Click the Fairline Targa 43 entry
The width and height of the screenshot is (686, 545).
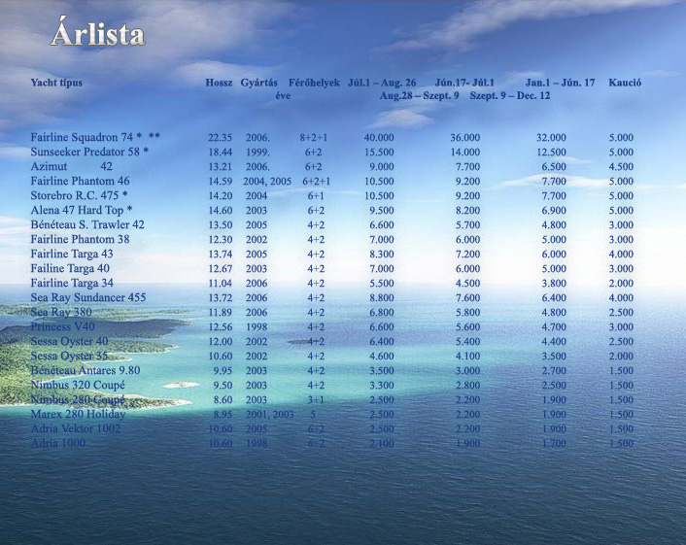click(x=72, y=255)
